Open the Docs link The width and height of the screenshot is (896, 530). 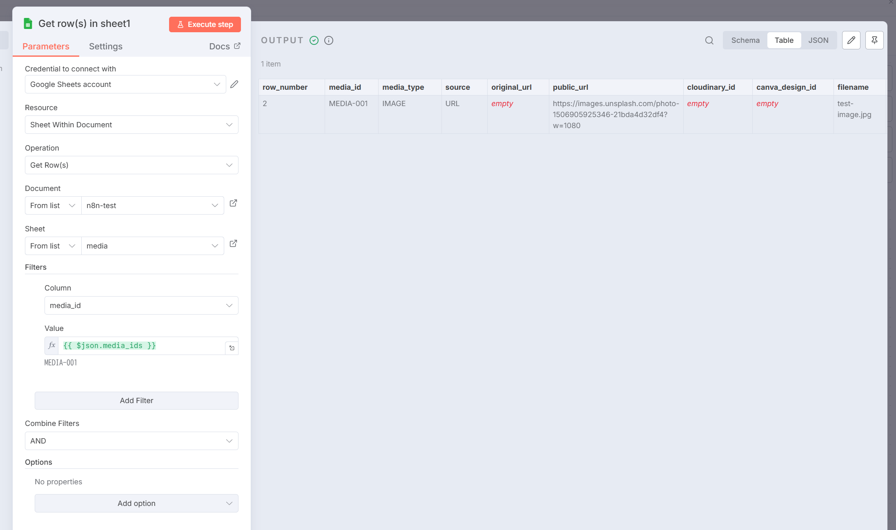[x=225, y=47]
